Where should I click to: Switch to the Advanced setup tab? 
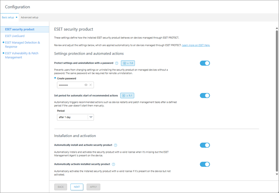click(29, 17)
